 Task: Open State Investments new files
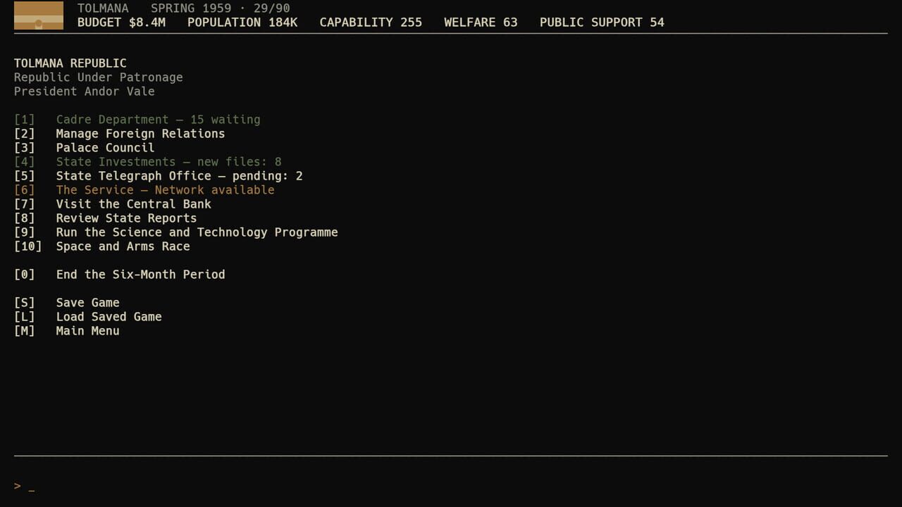coord(148,162)
